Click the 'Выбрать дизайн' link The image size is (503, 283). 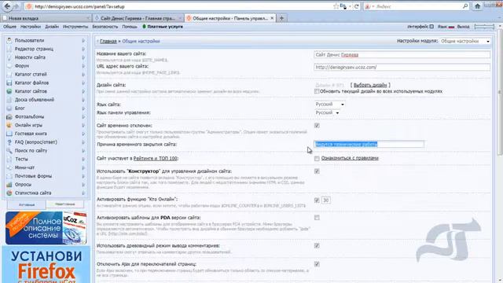coord(370,85)
